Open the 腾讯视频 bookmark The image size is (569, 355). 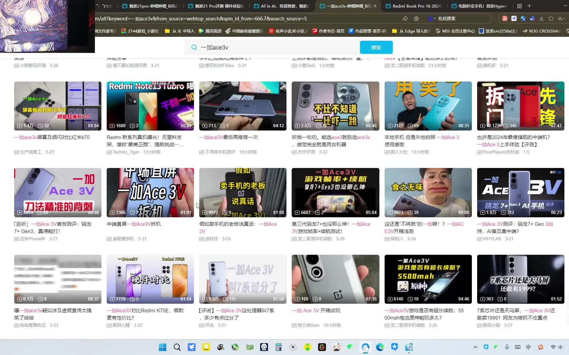(x=210, y=31)
